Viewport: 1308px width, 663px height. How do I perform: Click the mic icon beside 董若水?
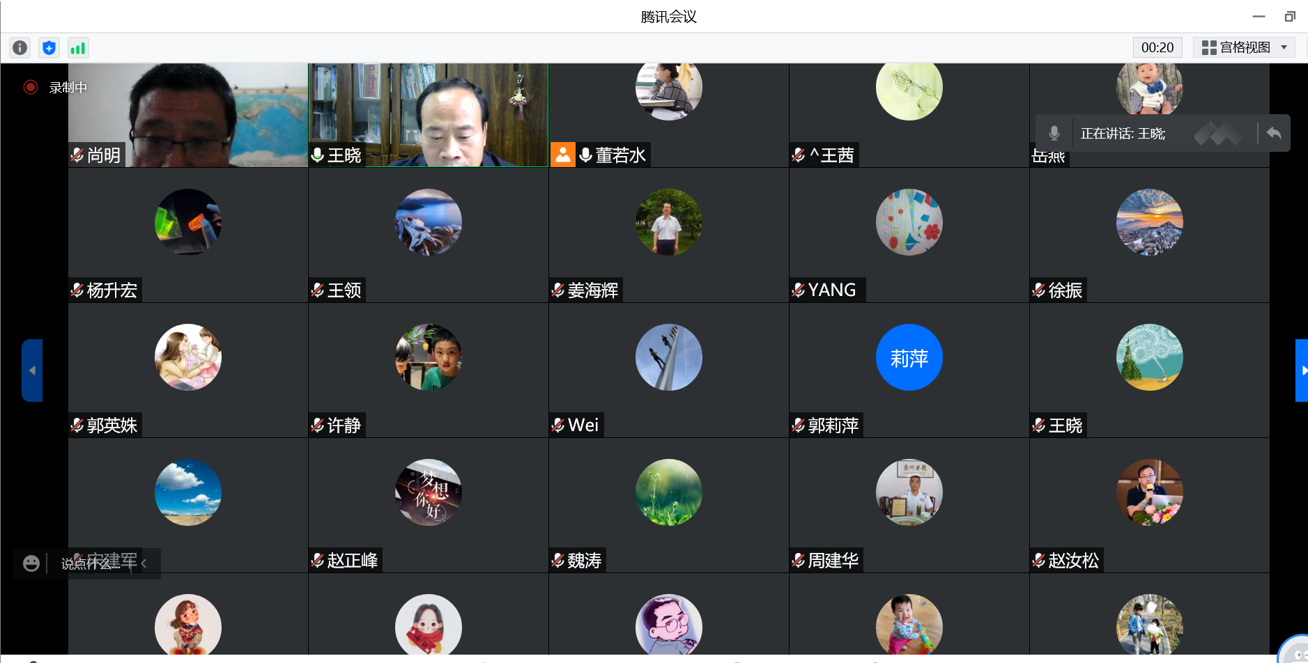pos(586,155)
